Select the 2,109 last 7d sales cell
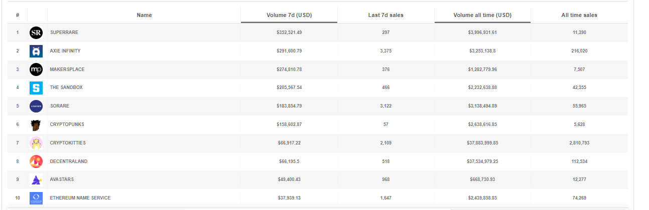This screenshot has width=649, height=210. tap(385, 143)
